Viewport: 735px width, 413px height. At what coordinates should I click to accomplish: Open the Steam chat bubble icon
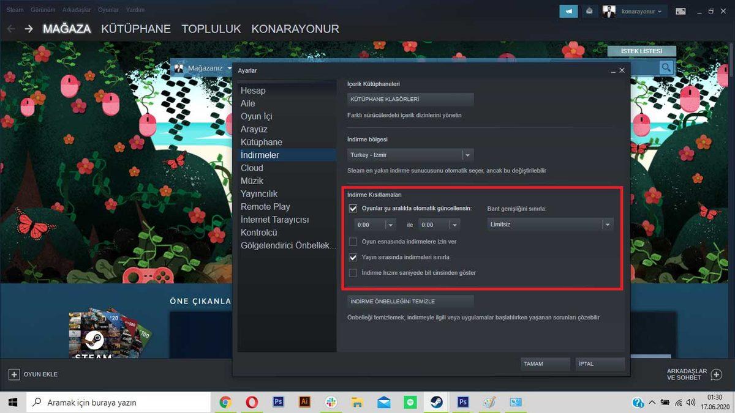click(567, 11)
